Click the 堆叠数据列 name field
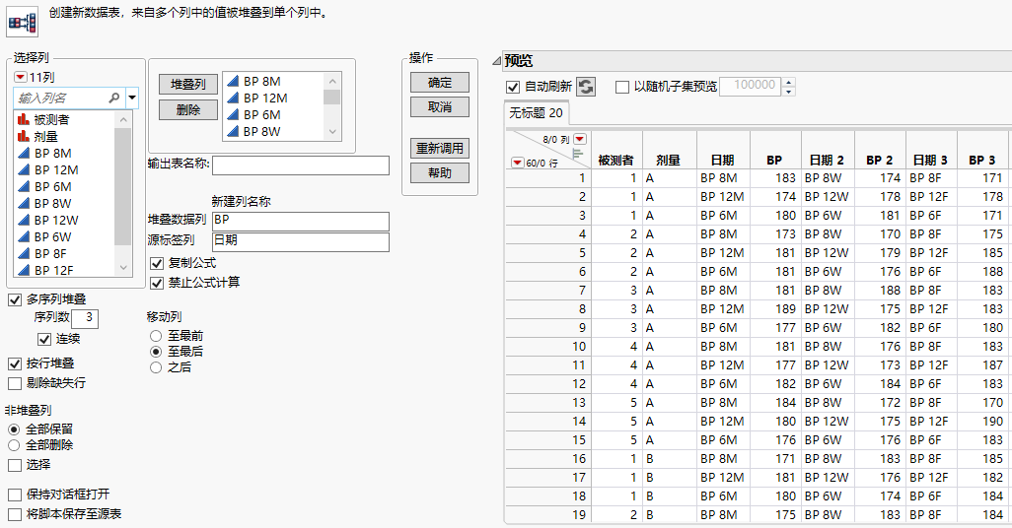1012x528 pixels. click(x=301, y=221)
